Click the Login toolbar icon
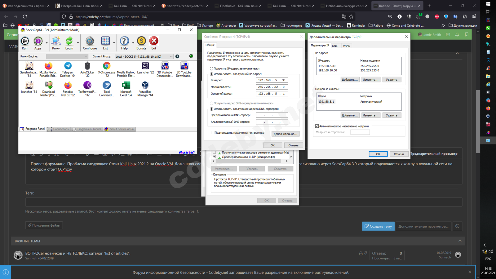This screenshot has height=279, width=496. pyautogui.click(x=69, y=41)
